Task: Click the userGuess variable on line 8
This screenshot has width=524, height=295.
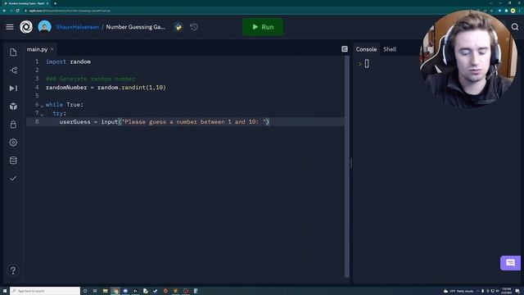Action: (x=75, y=122)
